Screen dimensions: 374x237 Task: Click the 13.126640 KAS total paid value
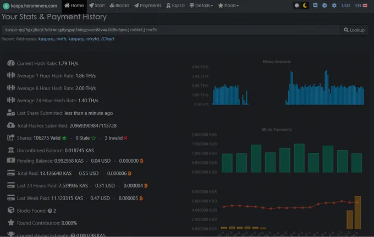click(56, 174)
